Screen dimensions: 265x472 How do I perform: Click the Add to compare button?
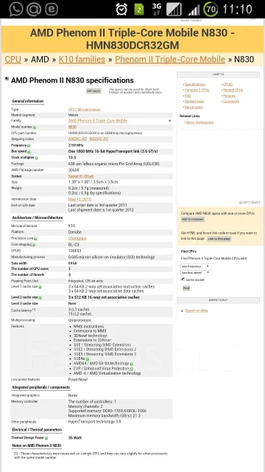point(193,219)
